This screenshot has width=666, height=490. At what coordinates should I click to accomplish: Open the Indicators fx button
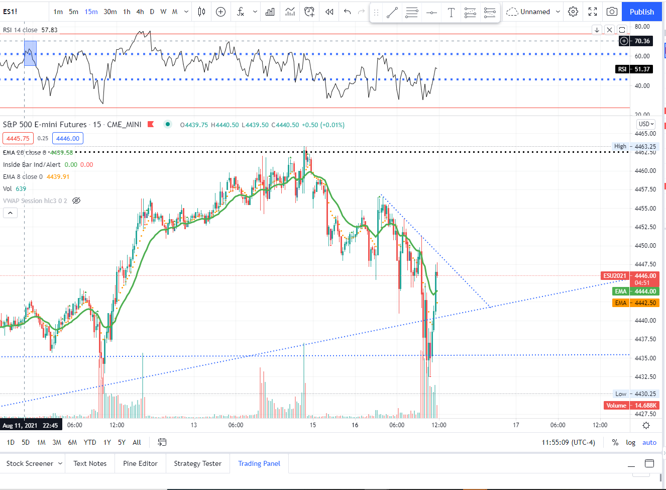[x=241, y=12]
